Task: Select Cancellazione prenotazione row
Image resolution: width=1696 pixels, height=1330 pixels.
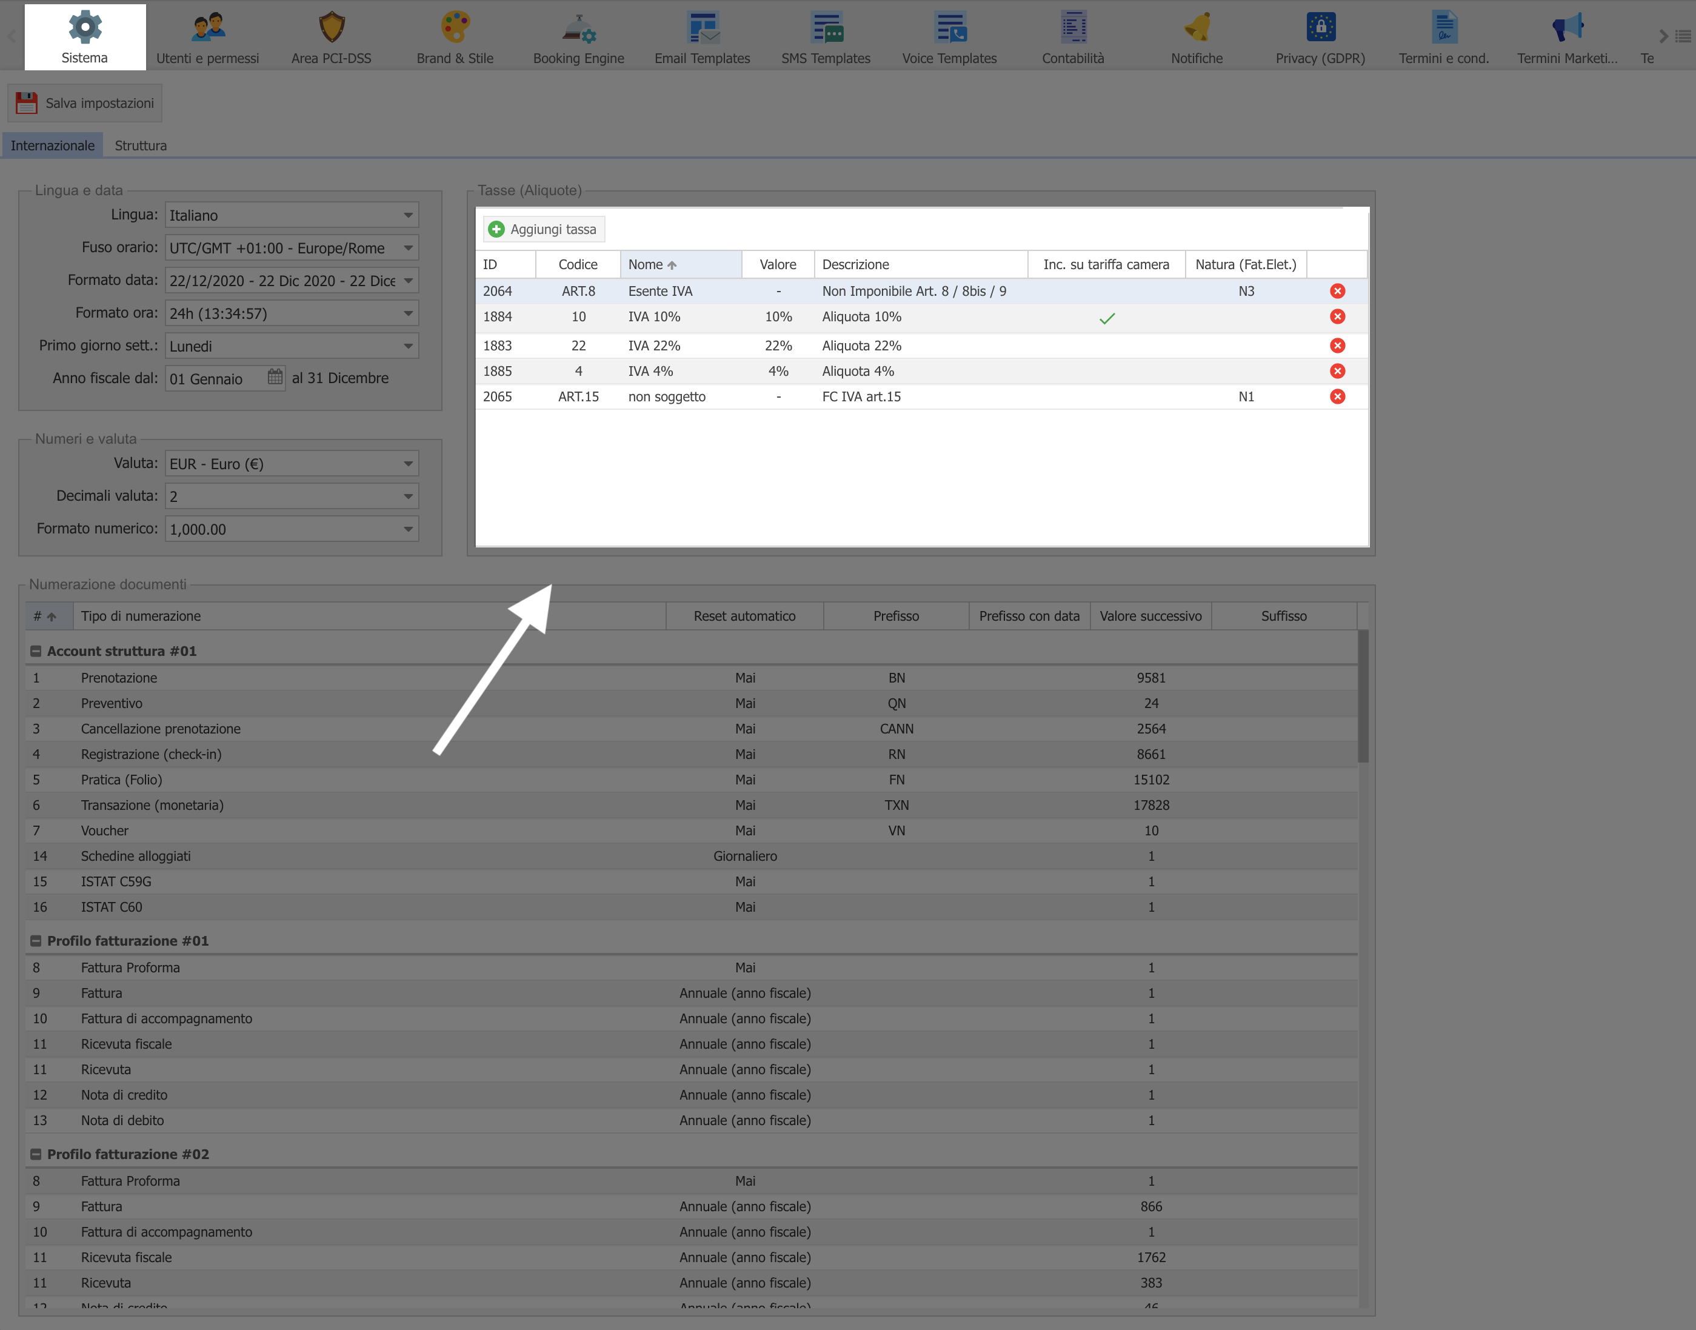Action: point(692,729)
